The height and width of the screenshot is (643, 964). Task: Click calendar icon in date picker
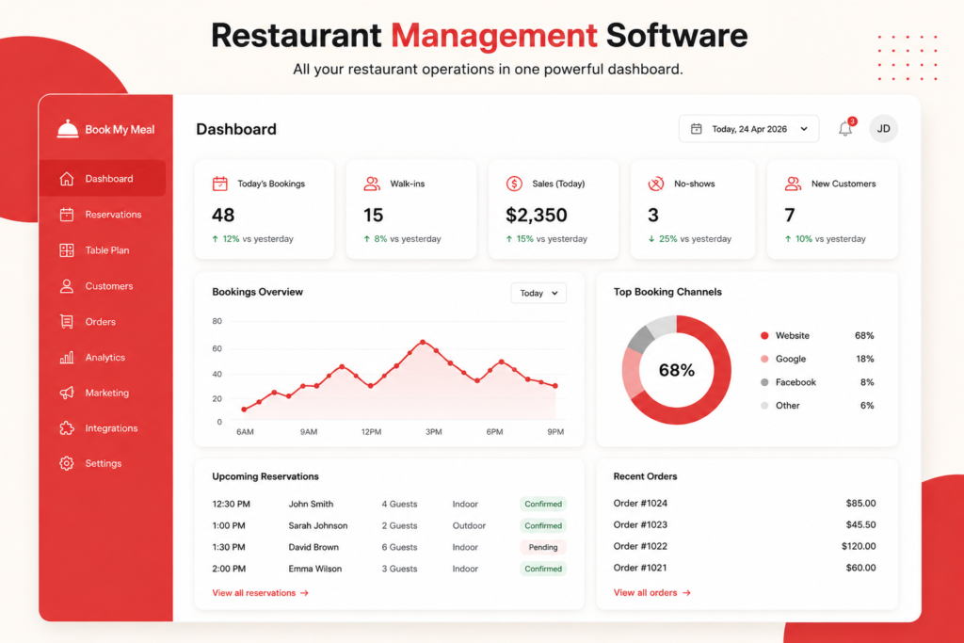click(x=696, y=128)
